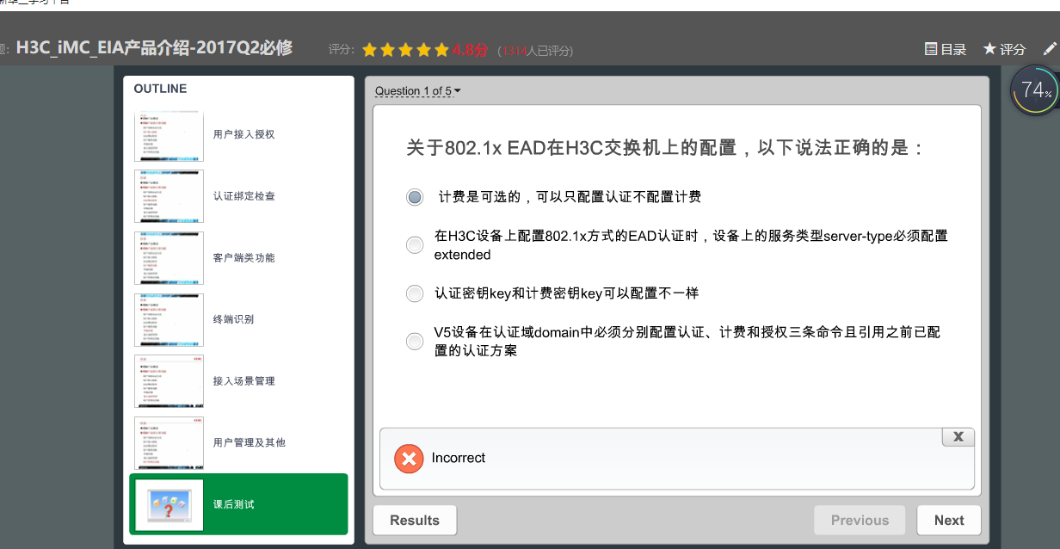Close the Incorrect feedback box
The image size is (1060, 549).
point(958,437)
